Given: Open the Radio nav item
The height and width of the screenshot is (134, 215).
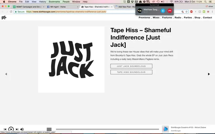Looking at the screenshot, I should [178, 17].
